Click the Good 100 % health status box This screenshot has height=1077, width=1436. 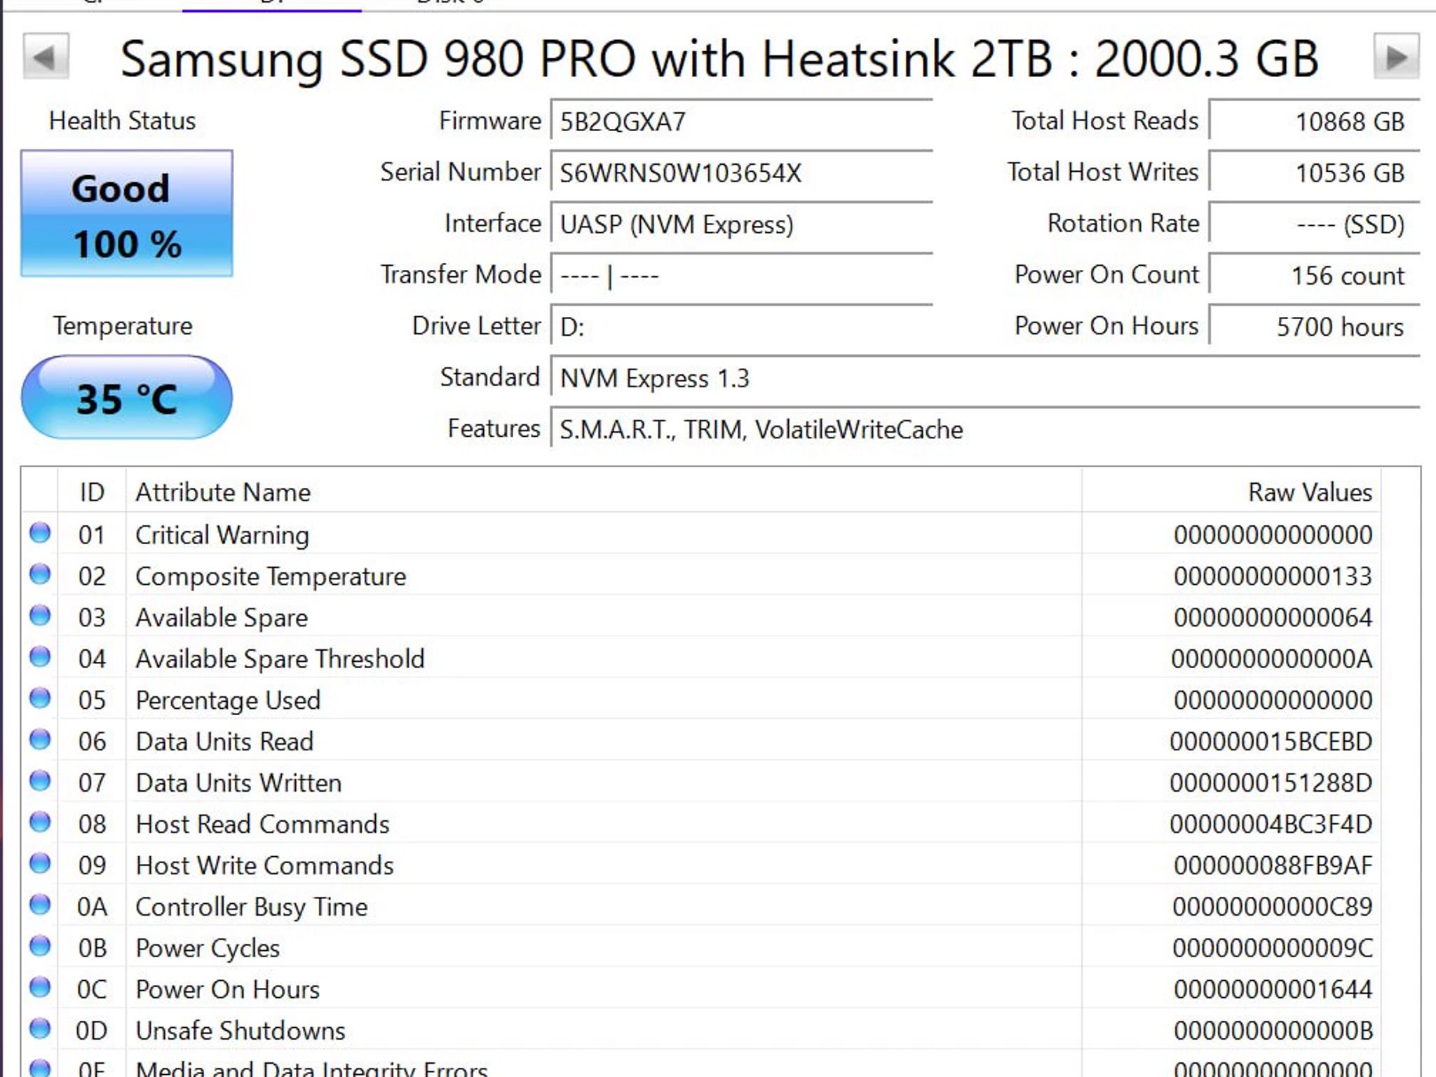[x=127, y=214]
